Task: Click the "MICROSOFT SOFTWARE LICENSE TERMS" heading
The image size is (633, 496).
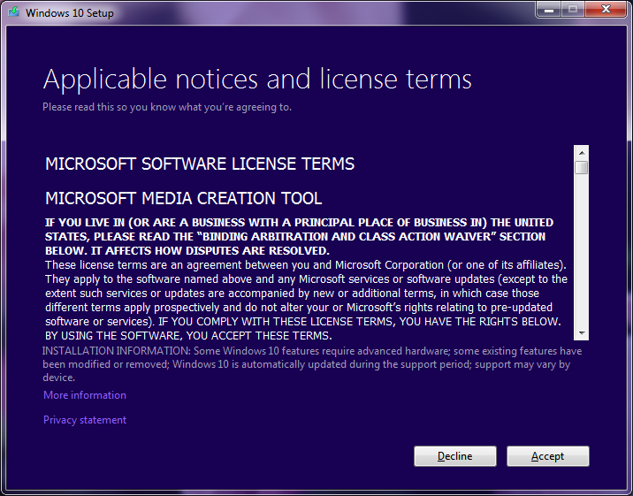Action: pos(200,164)
